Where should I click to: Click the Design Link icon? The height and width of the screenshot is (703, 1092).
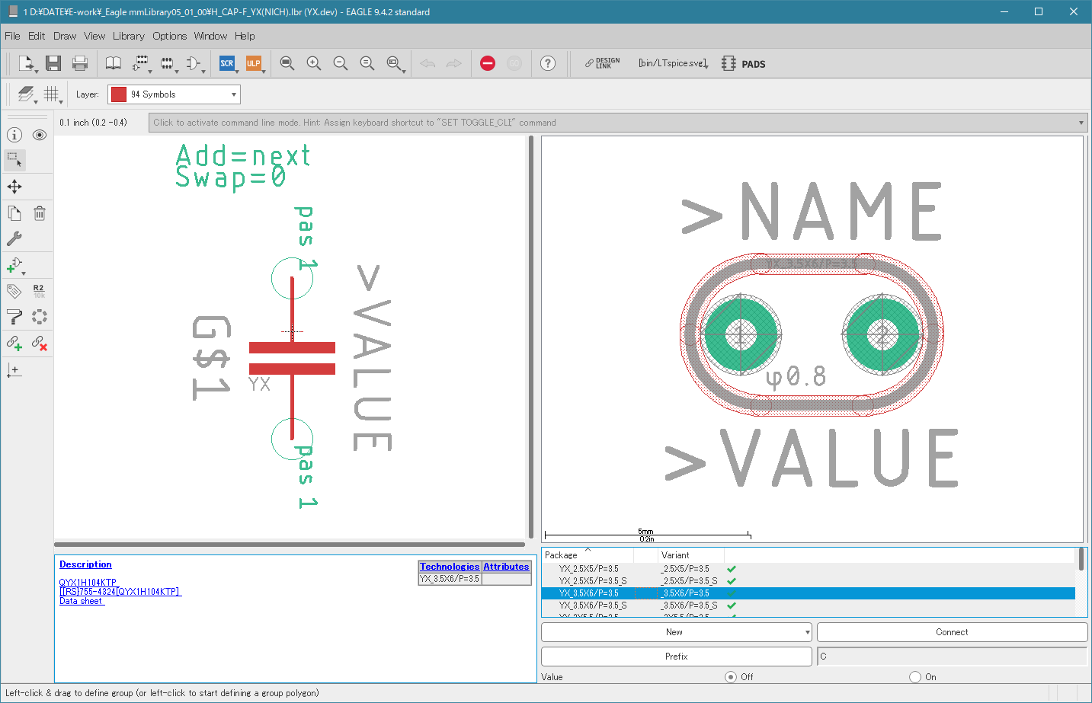click(602, 63)
